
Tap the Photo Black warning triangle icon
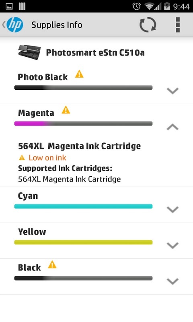coord(79,74)
